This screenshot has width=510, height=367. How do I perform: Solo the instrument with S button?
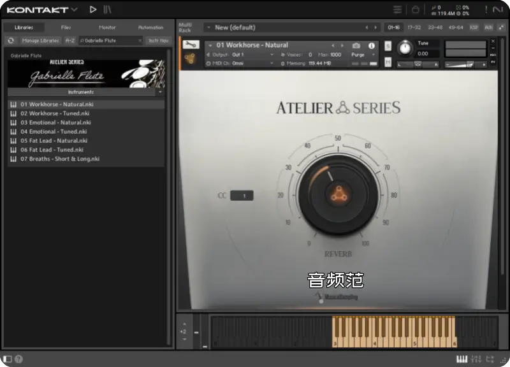click(x=388, y=46)
